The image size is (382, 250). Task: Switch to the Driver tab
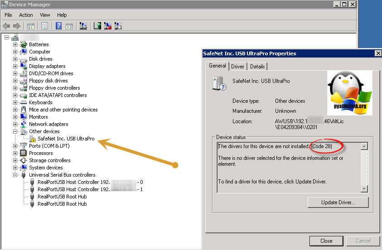[x=237, y=67]
